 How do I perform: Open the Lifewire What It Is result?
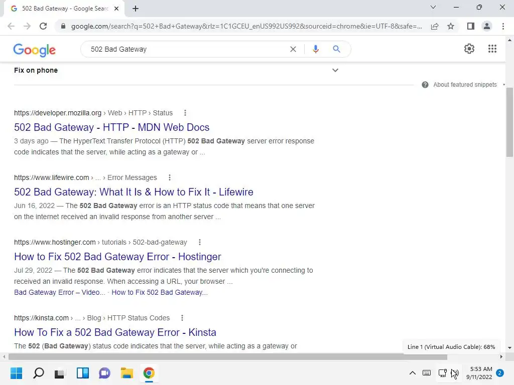(x=134, y=192)
